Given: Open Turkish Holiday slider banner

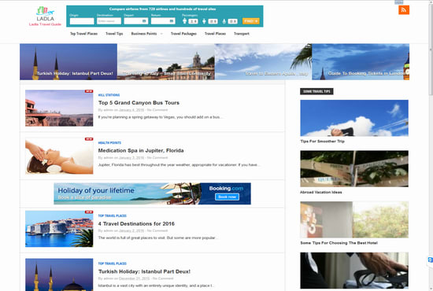Looking at the screenshot, I should coord(68,62).
